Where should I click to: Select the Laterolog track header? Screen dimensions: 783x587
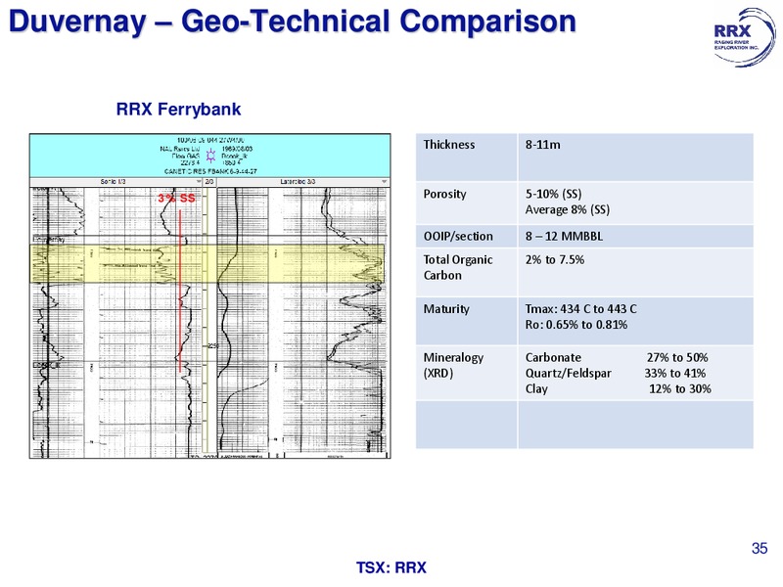[303, 182]
